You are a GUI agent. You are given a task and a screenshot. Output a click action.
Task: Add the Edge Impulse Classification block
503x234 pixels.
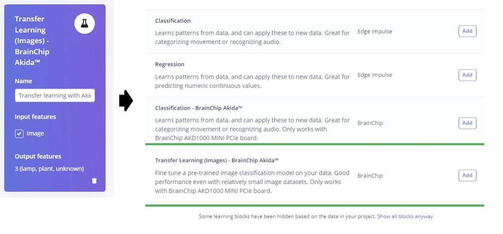pos(467,31)
